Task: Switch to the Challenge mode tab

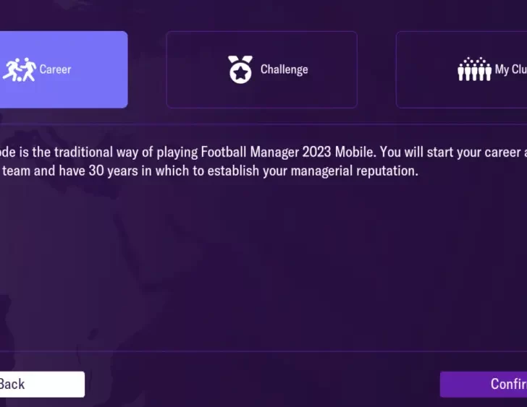Action: 261,69
